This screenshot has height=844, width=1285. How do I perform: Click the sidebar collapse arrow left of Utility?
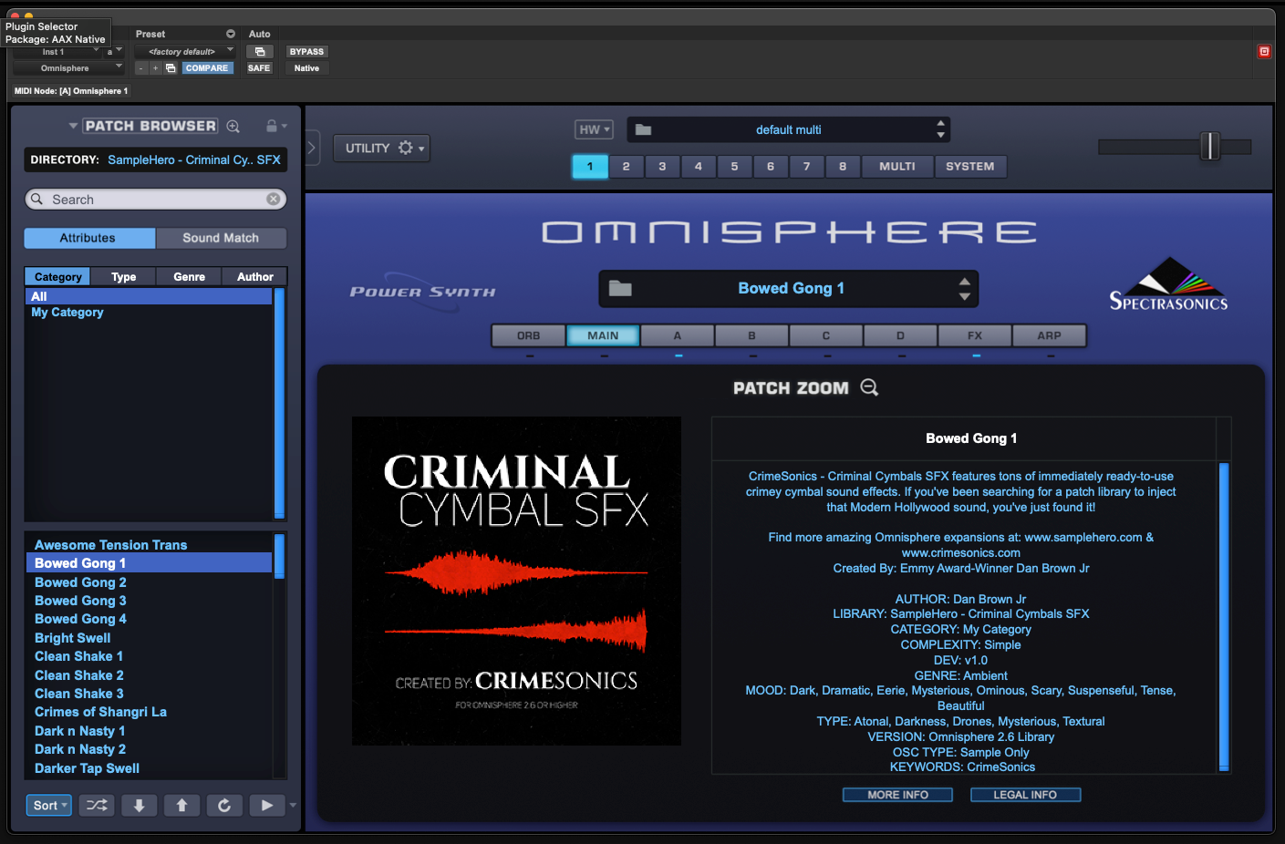click(x=312, y=148)
